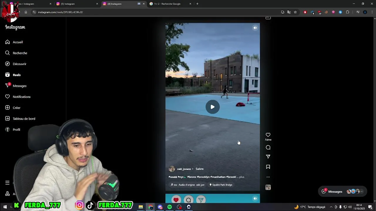Image resolution: width=376 pixels, height=211 pixels.
Task: Open Windows notification center
Action: pos(370,207)
